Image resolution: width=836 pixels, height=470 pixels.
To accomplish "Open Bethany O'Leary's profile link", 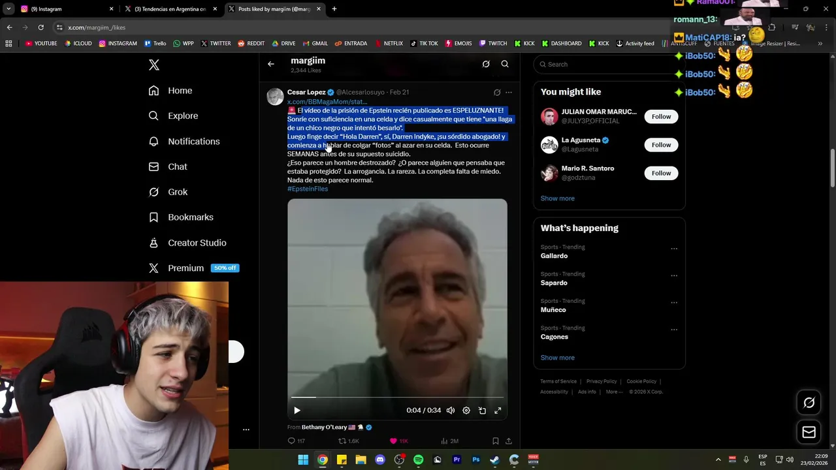I will point(324,428).
